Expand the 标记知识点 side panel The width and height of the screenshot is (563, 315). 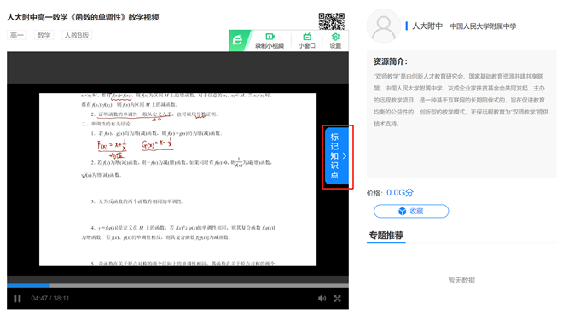pyautogui.click(x=337, y=156)
